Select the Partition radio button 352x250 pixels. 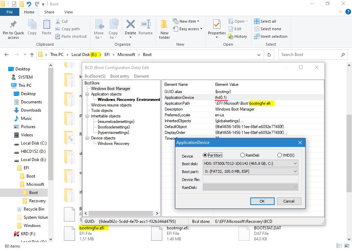coord(205,155)
